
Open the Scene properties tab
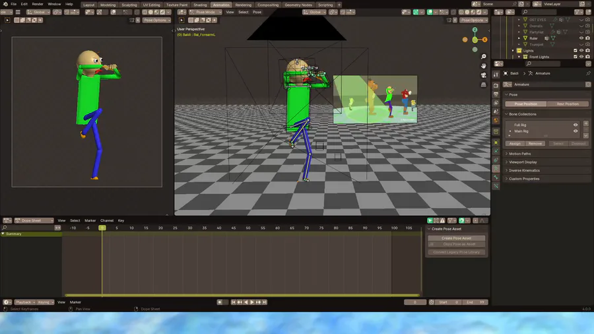[x=496, y=112]
